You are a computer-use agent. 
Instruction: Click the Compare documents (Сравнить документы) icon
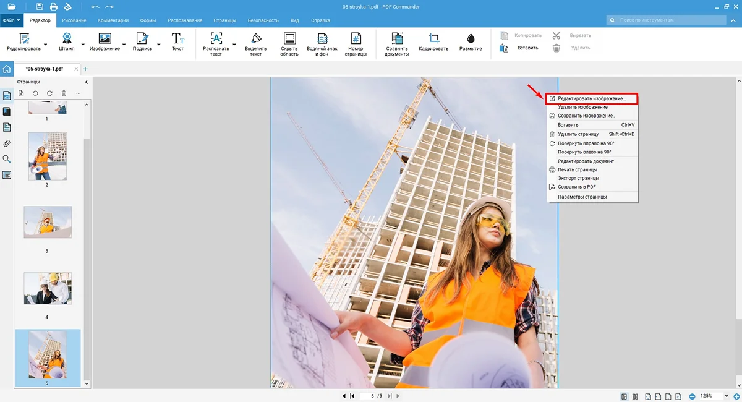397,38
